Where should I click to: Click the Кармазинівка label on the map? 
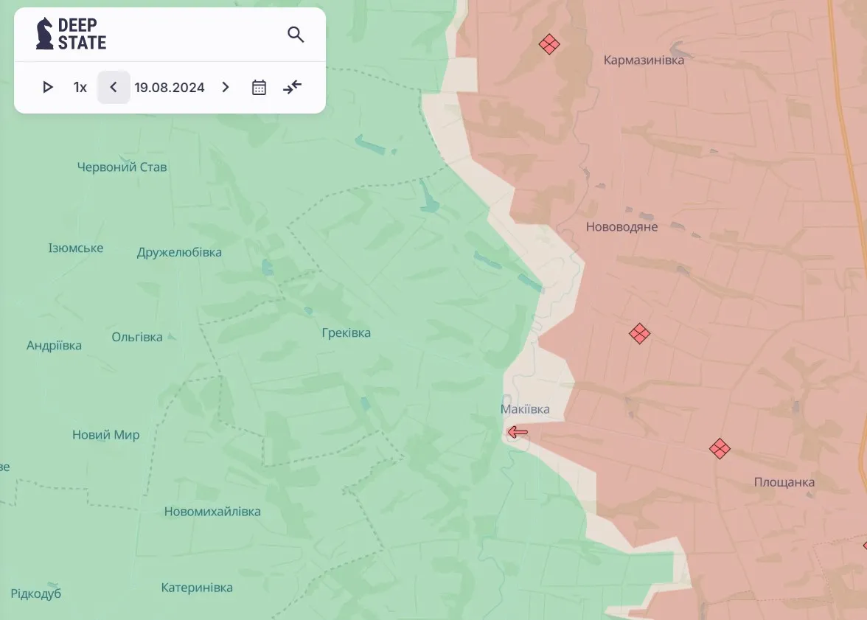tap(644, 60)
